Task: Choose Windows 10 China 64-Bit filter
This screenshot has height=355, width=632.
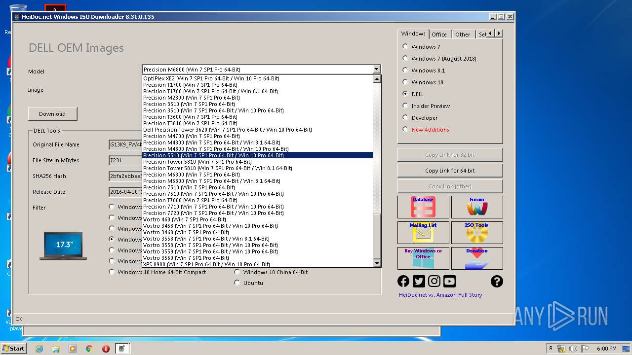Action: coord(271,272)
